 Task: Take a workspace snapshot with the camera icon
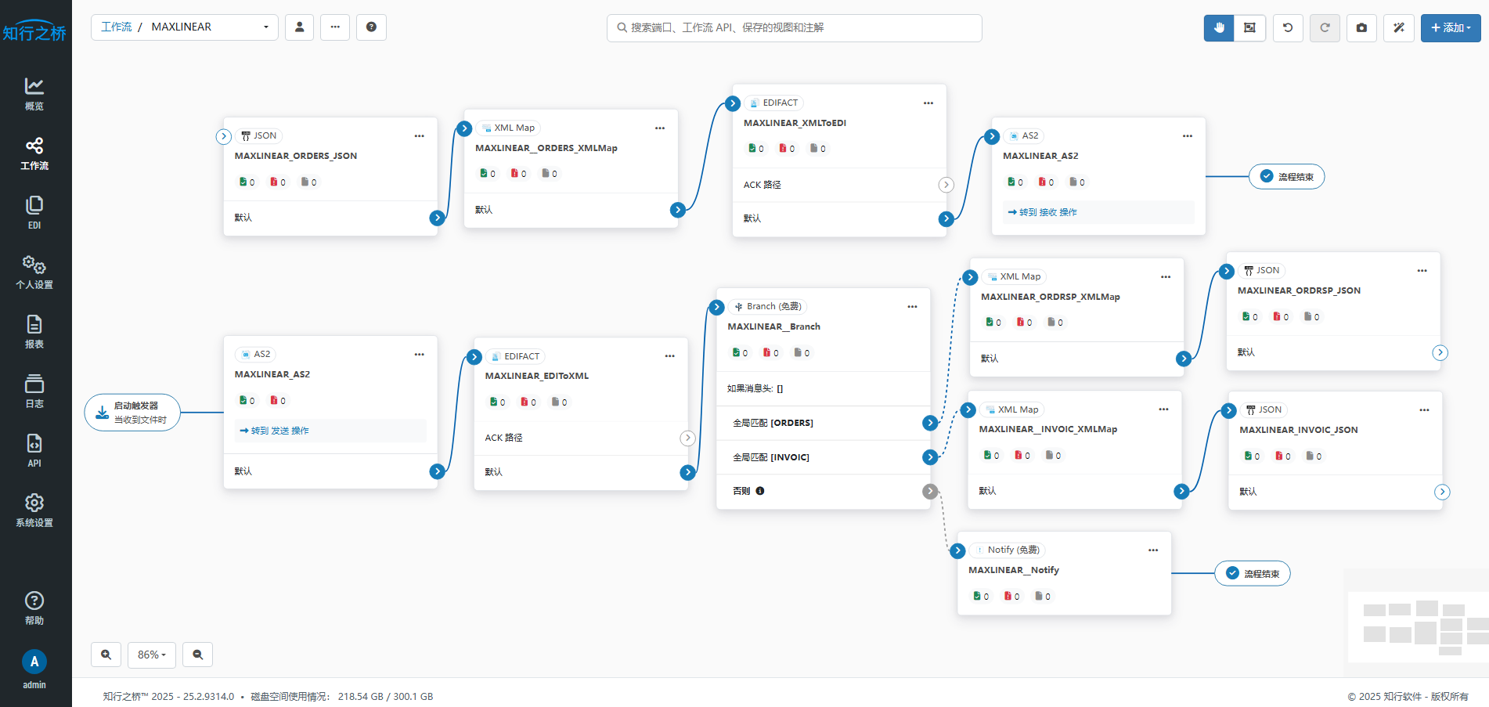[x=1361, y=27]
